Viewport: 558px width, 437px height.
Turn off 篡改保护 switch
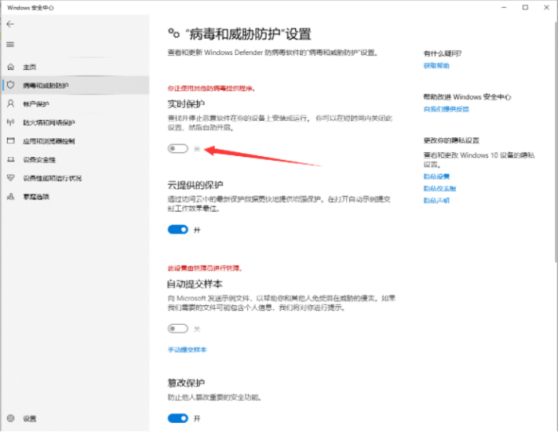(178, 418)
